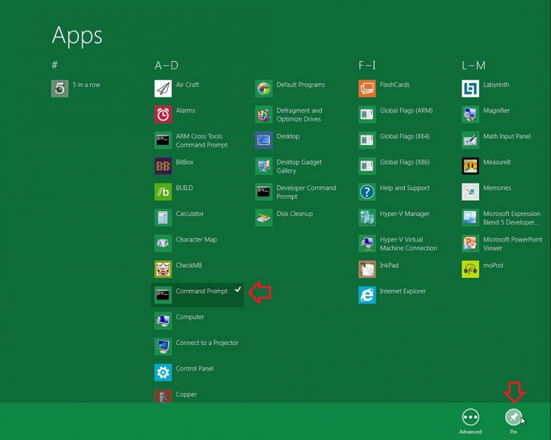This screenshot has width=551, height=440.
Task: Select the # group header
Action: pos(55,65)
